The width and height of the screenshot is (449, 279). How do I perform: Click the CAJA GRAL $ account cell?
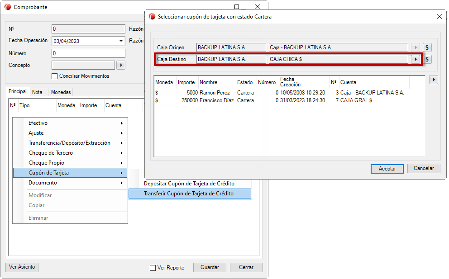click(356, 100)
